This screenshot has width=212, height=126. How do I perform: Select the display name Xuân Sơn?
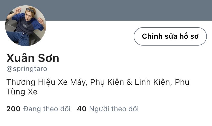33,58
